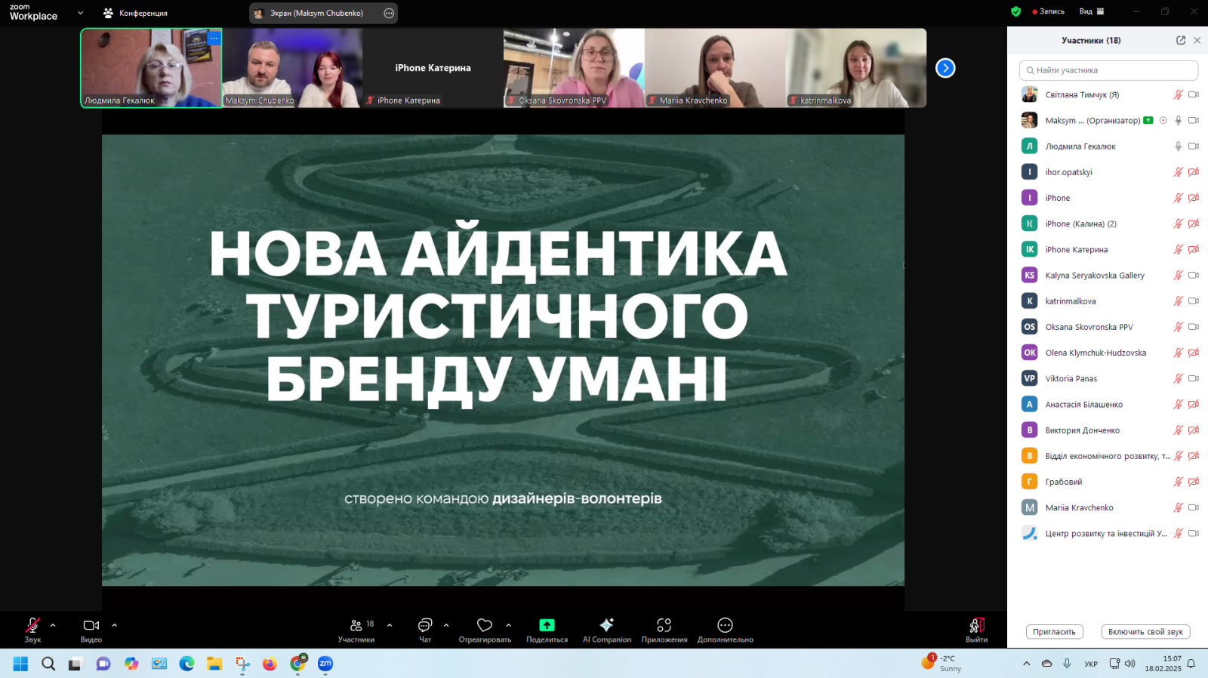Close the Участники panel
1208x678 pixels.
[1197, 40]
